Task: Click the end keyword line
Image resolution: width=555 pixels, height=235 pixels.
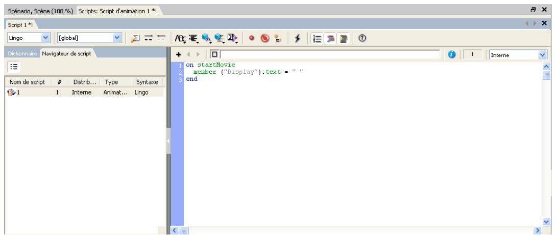Action: coord(192,79)
